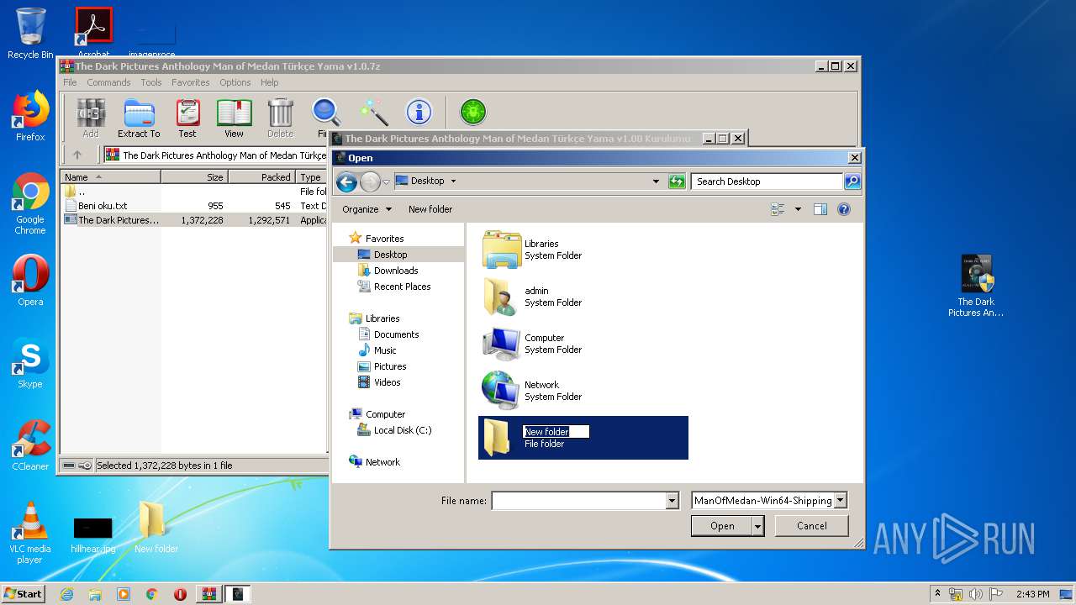The width and height of the screenshot is (1076, 605).
Task: Click the Name column header in WinRAR
Action: coord(110,177)
